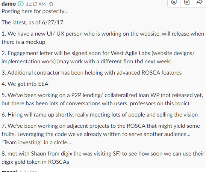The width and height of the screenshot is (206, 172).
Task: Click the 'We got into EEA' line
Action: click(x=25, y=84)
